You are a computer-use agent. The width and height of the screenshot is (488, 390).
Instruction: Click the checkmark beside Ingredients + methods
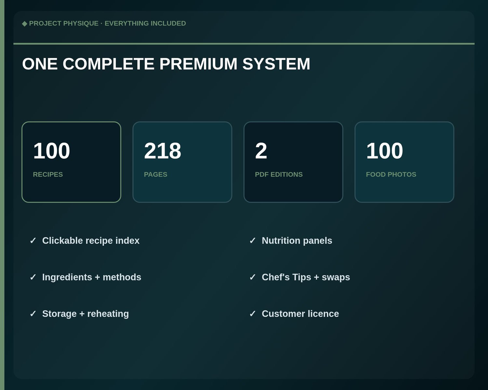(x=33, y=277)
